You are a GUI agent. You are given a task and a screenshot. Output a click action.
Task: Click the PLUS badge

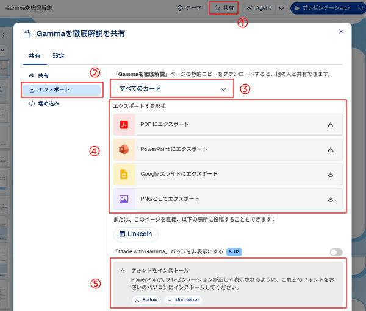click(x=234, y=252)
